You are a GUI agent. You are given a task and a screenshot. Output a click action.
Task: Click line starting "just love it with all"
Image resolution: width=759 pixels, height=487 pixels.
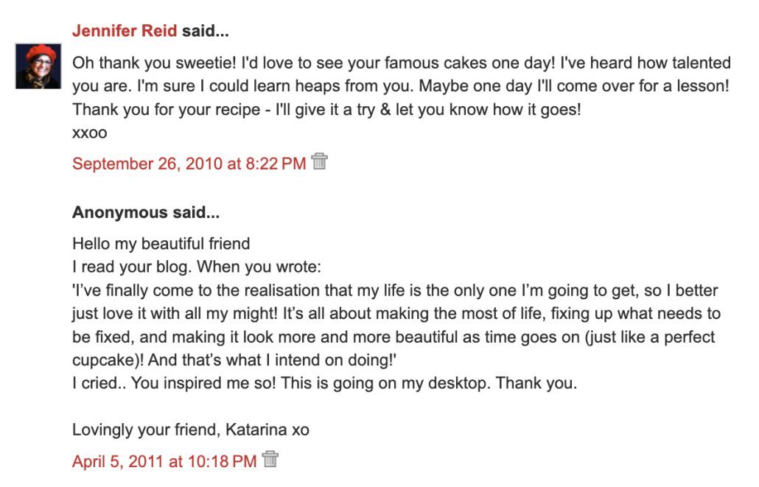coord(396,313)
